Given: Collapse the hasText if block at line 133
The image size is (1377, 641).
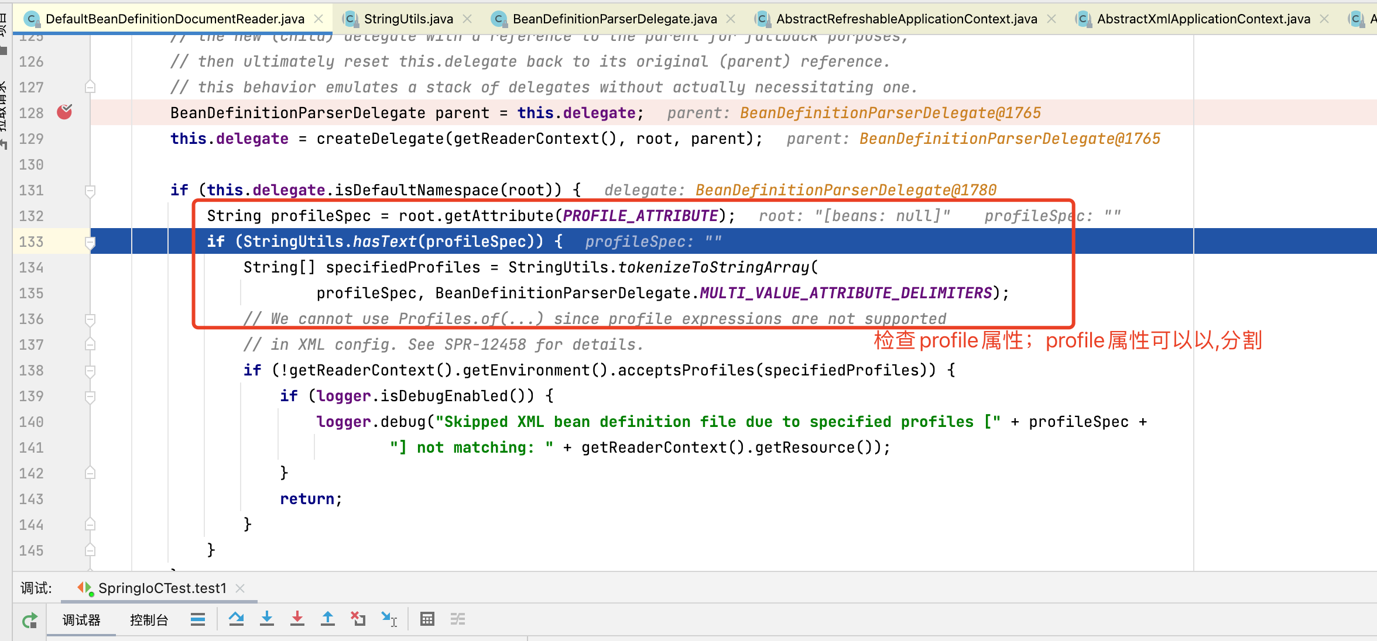Looking at the screenshot, I should coord(90,242).
